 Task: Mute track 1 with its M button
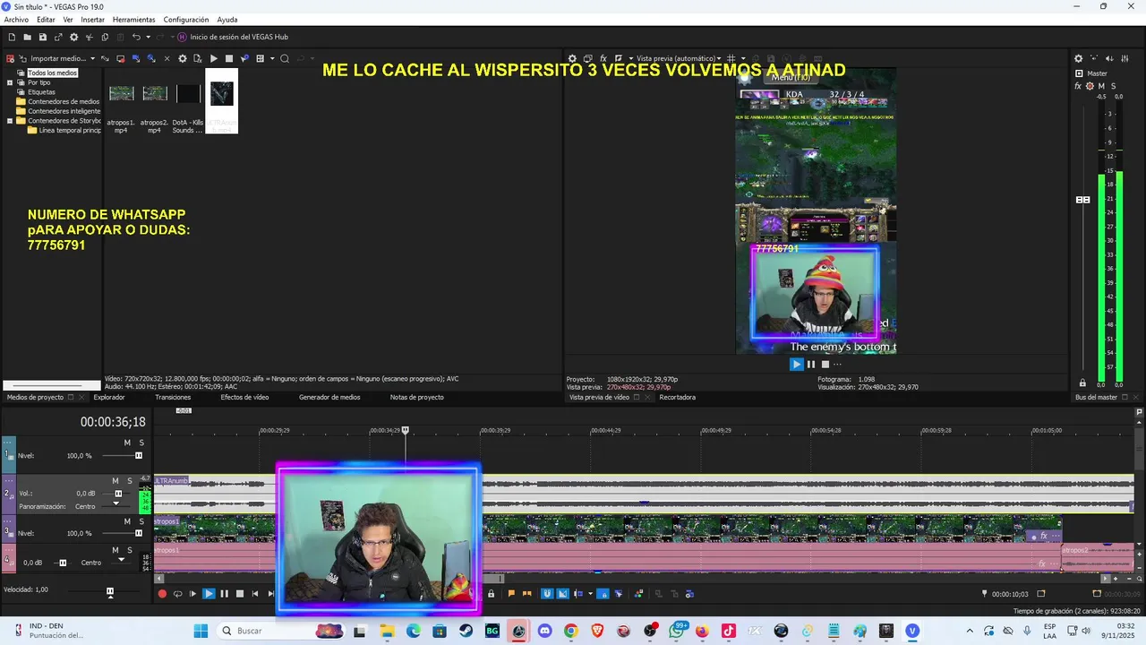click(127, 443)
